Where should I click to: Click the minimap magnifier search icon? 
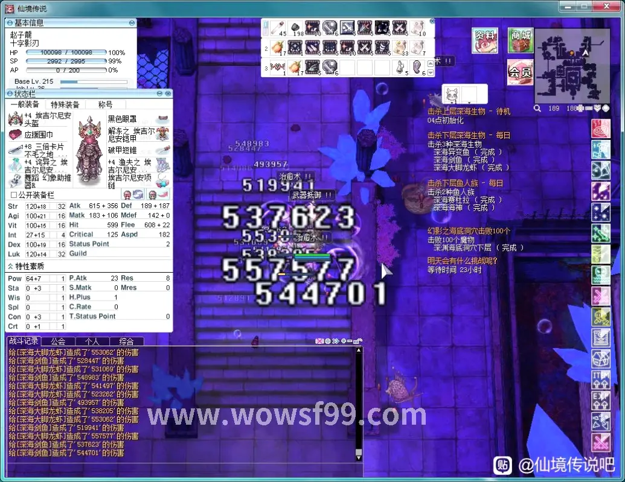(x=537, y=109)
